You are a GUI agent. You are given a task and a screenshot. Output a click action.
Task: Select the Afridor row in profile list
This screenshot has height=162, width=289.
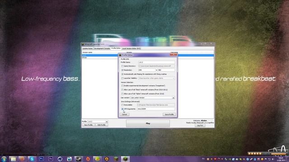click(148, 58)
